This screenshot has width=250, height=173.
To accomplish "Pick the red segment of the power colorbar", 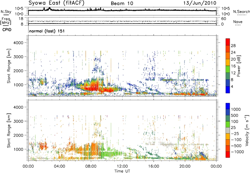I will (x=228, y=42).
